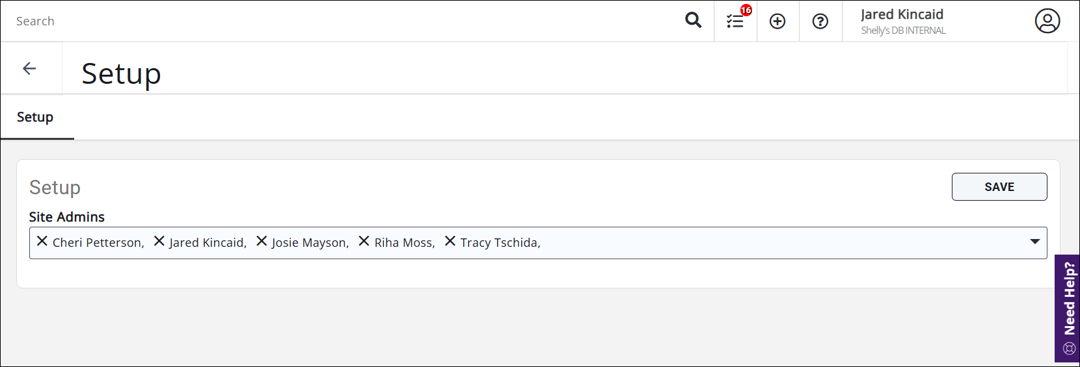This screenshot has height=367, width=1080.
Task: Click the search magnifier icon
Action: coord(693,21)
